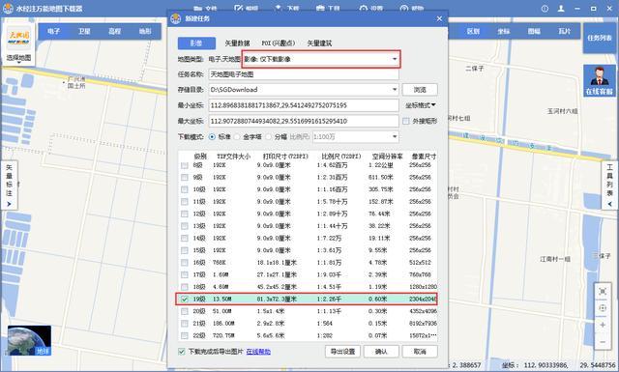
Task: Open the 地图类型 imagery dropdown
Action: tap(321, 59)
